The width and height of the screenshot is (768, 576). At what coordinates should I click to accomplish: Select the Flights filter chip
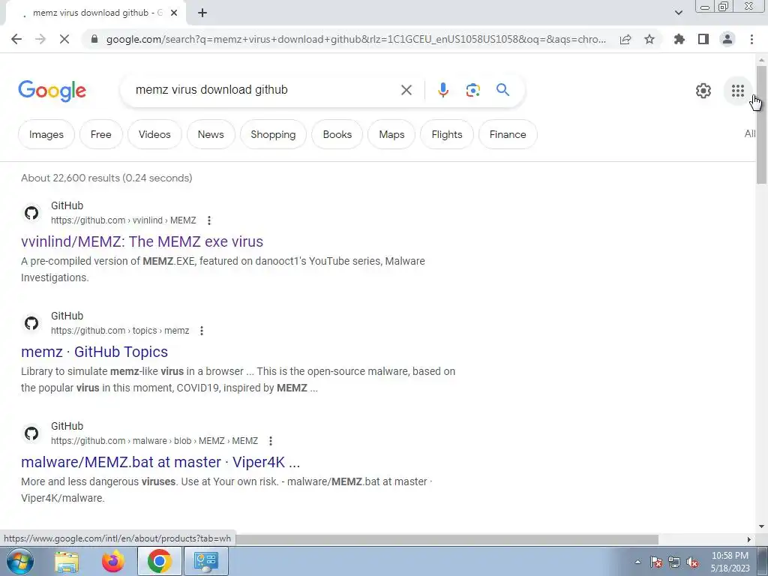[x=447, y=134]
